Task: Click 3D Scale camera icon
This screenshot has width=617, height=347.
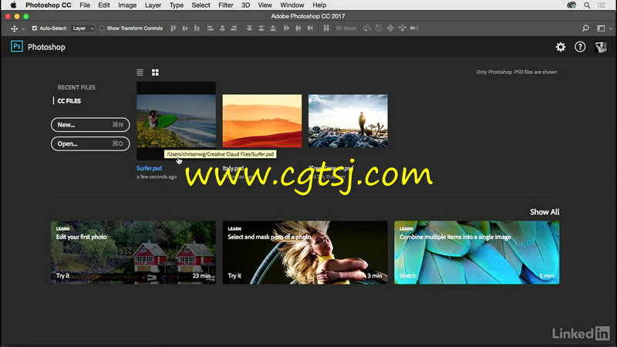Action: [x=414, y=29]
